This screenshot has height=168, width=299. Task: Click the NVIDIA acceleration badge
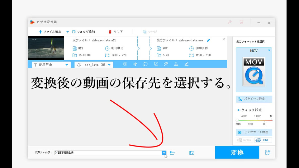[x=244, y=140]
